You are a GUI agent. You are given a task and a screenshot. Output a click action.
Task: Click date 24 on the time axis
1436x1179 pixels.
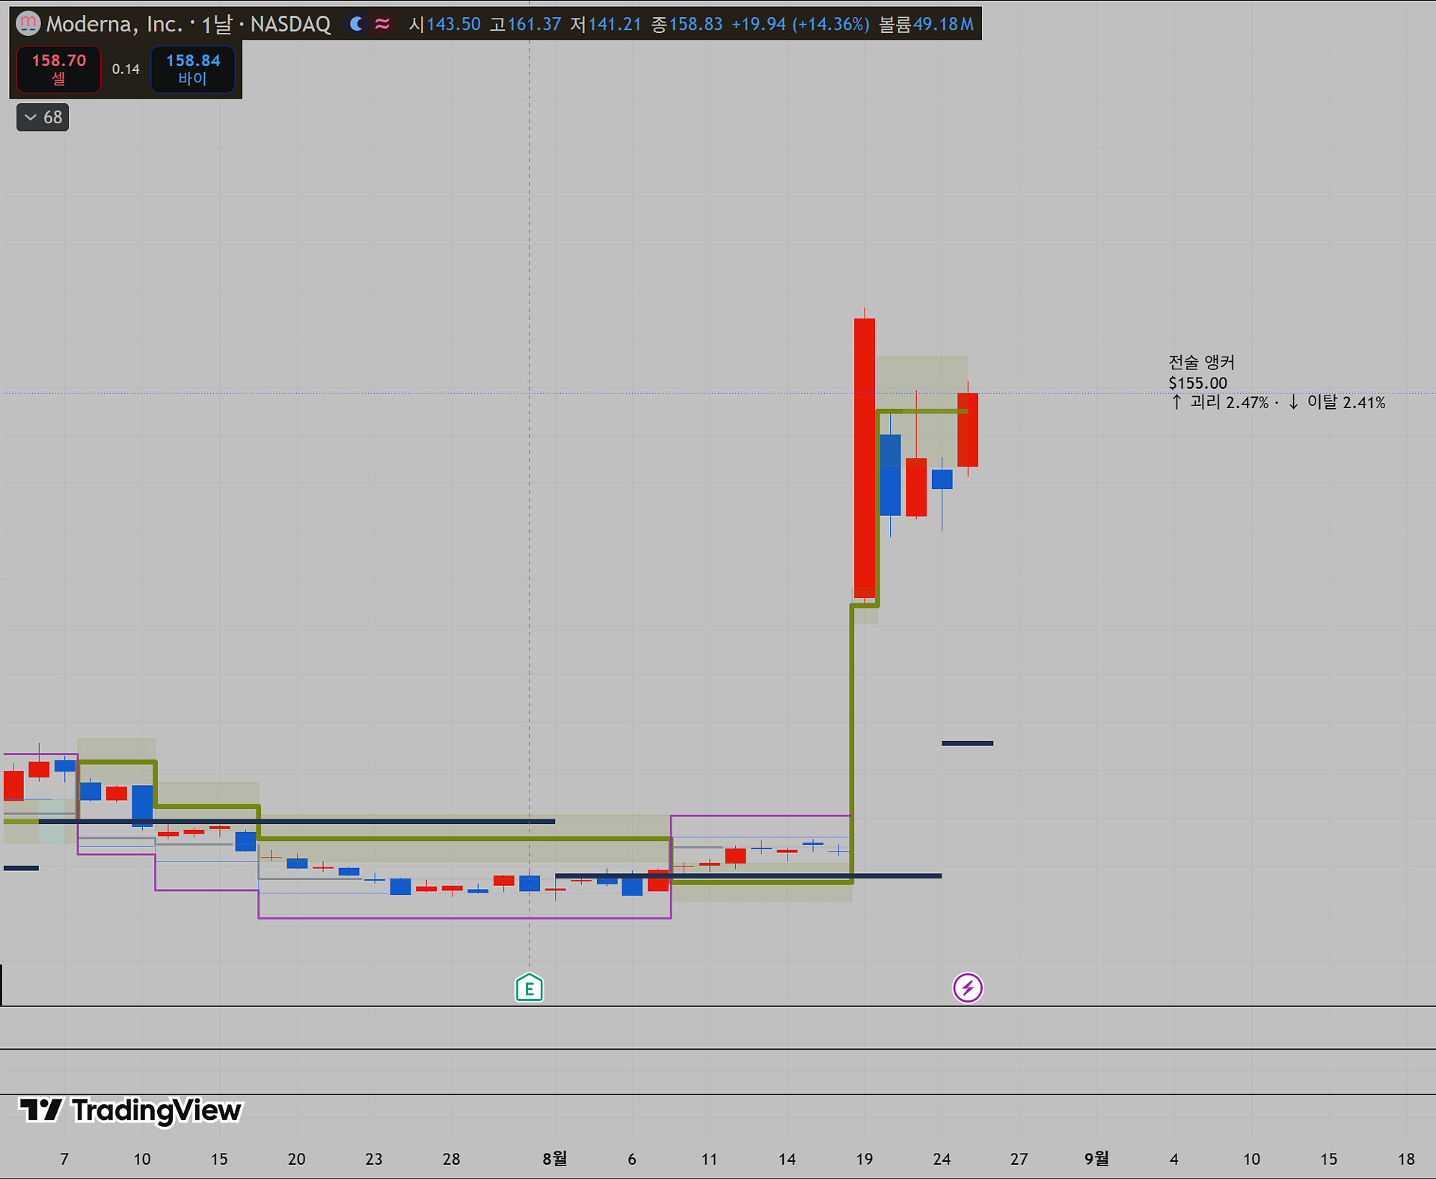click(942, 1159)
